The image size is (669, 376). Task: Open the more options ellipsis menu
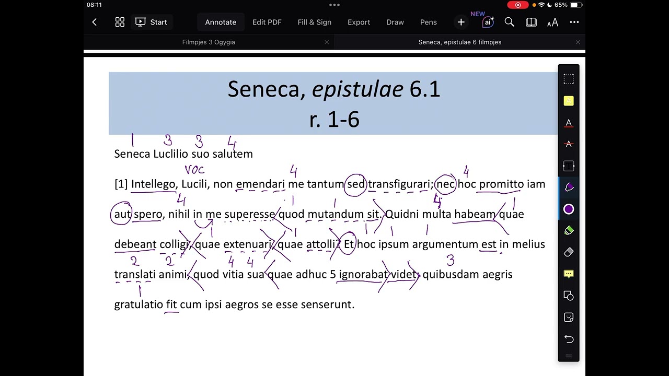pos(574,22)
